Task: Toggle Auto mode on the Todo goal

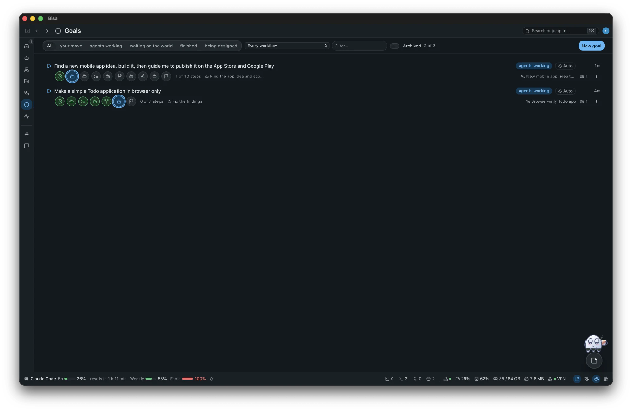Action: (565, 91)
